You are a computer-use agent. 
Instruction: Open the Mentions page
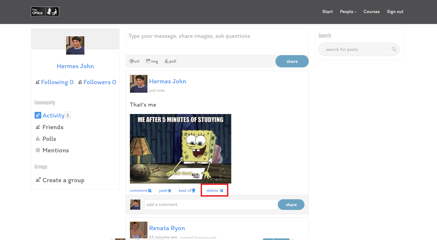point(56,150)
